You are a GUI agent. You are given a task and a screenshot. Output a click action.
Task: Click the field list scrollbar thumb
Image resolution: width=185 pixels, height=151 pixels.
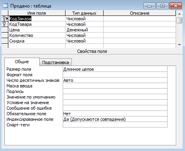pos(179,20)
